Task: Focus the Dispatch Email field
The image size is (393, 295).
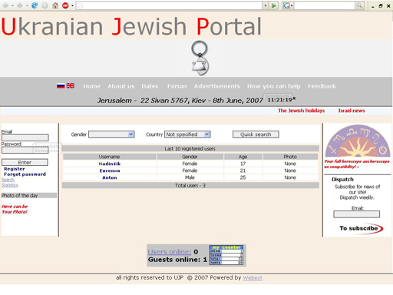Action: click(356, 214)
